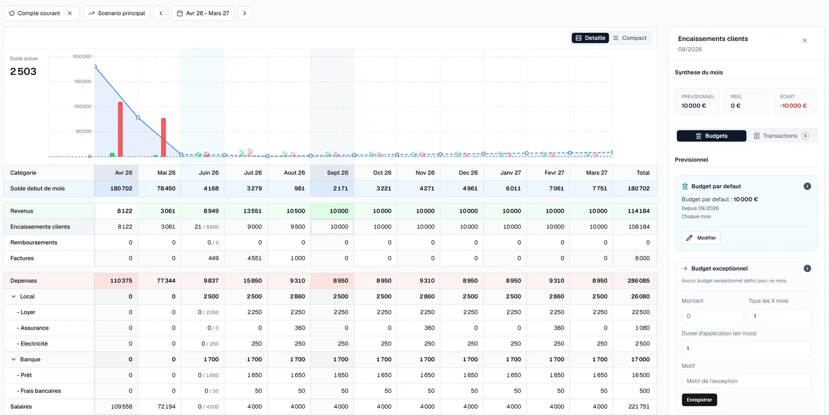Click the Factures Juil 26 cell 4551
The image size is (829, 415).
[246, 258]
